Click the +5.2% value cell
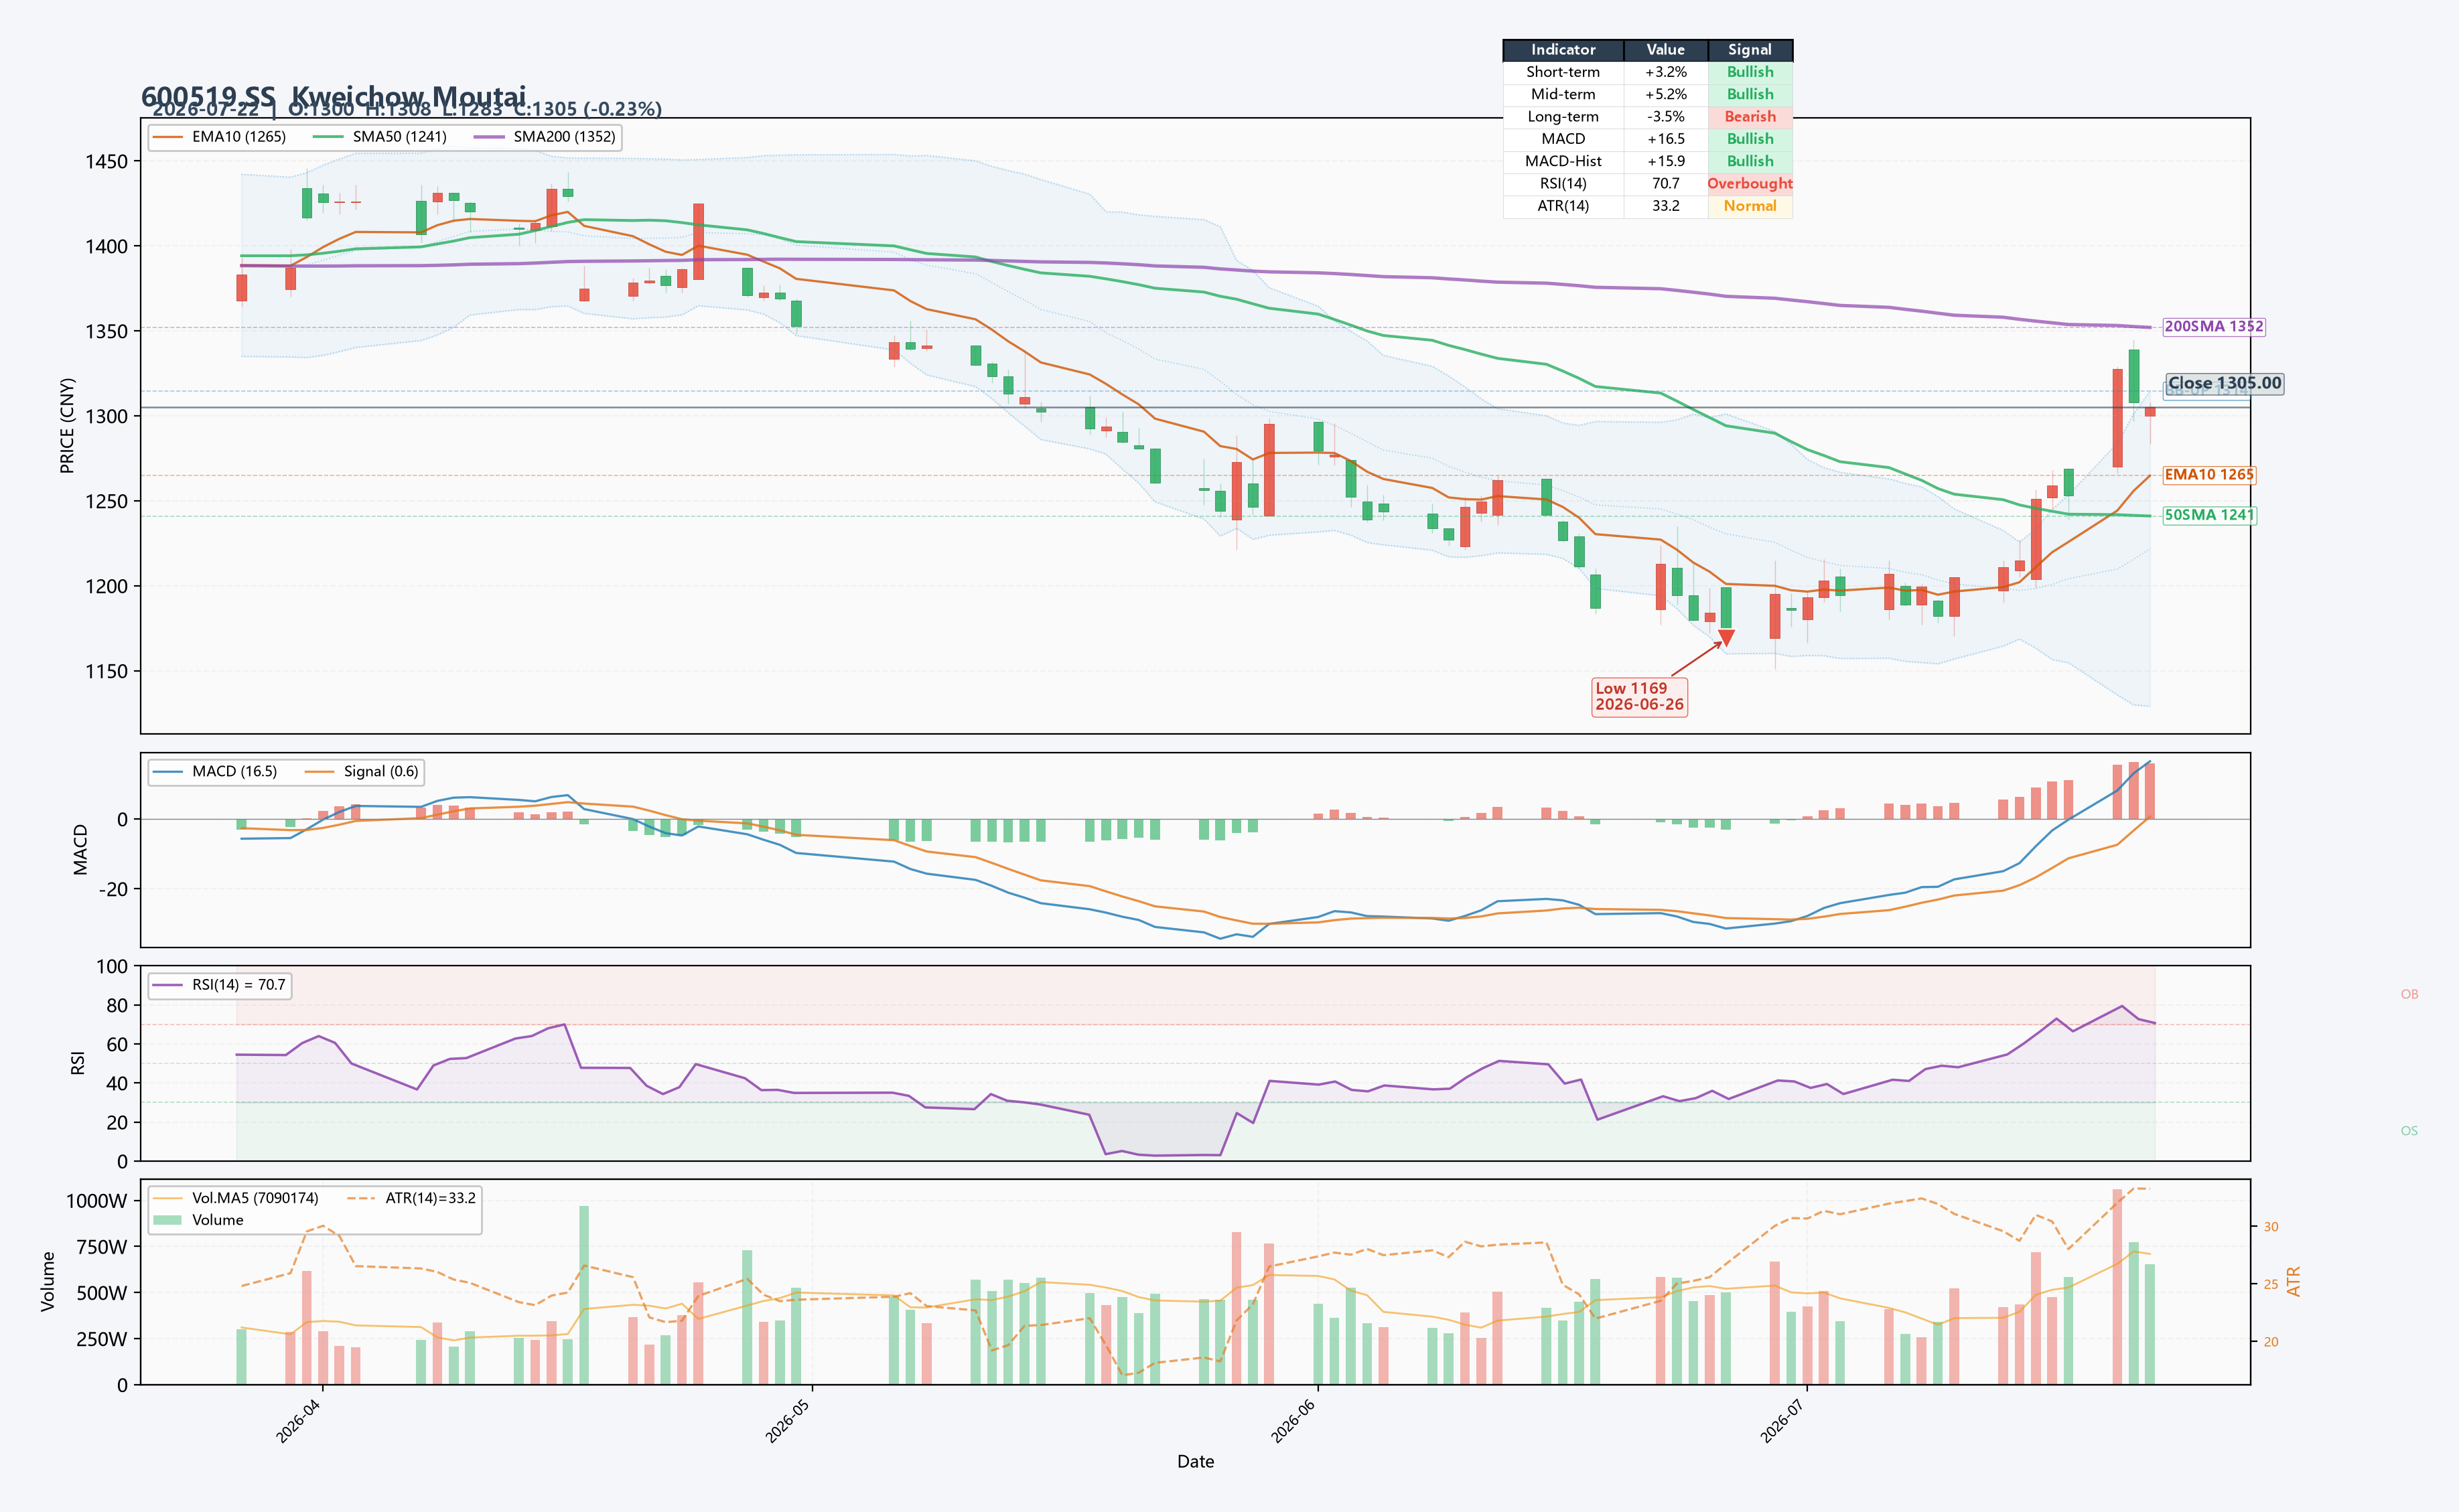This screenshot has height=1512, width=2459. point(1666,94)
